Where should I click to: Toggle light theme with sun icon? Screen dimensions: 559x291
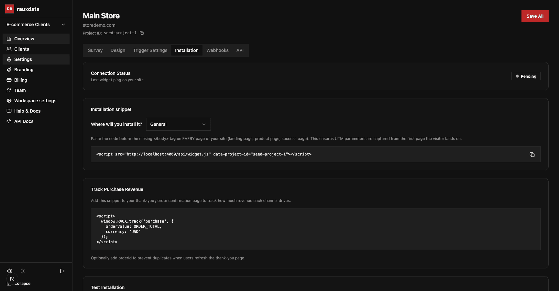[23, 271]
